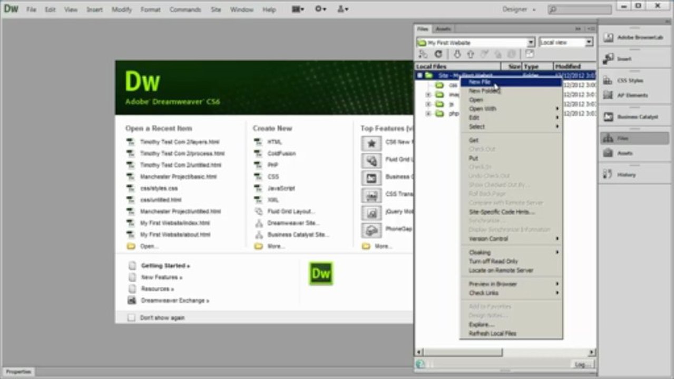Click the PhoneGap feature icon
674x379 pixels.
click(x=372, y=230)
